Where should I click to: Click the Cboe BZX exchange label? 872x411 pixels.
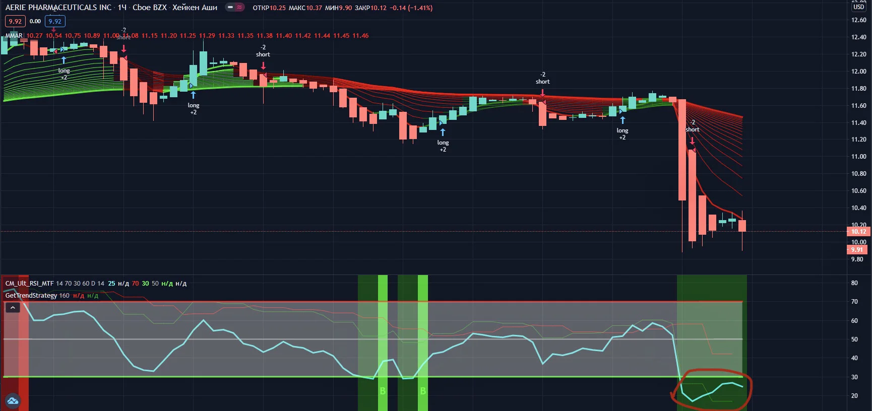[x=150, y=8]
